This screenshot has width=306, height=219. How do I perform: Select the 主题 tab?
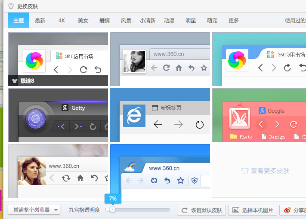point(19,20)
